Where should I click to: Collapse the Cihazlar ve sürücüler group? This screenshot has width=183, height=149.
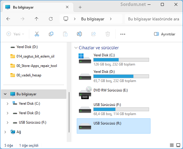tap(76, 48)
